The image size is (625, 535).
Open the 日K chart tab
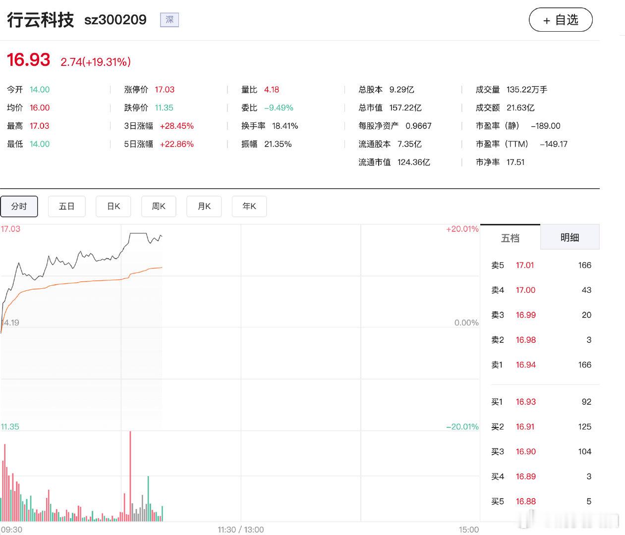tap(114, 206)
